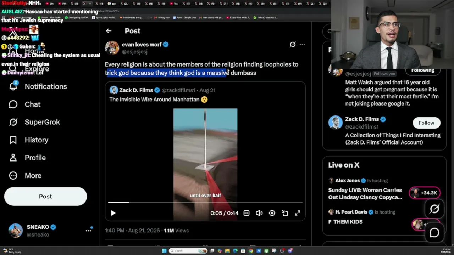Open Task View on taskbar
This screenshot has width=454, height=255.
[x=212, y=251]
